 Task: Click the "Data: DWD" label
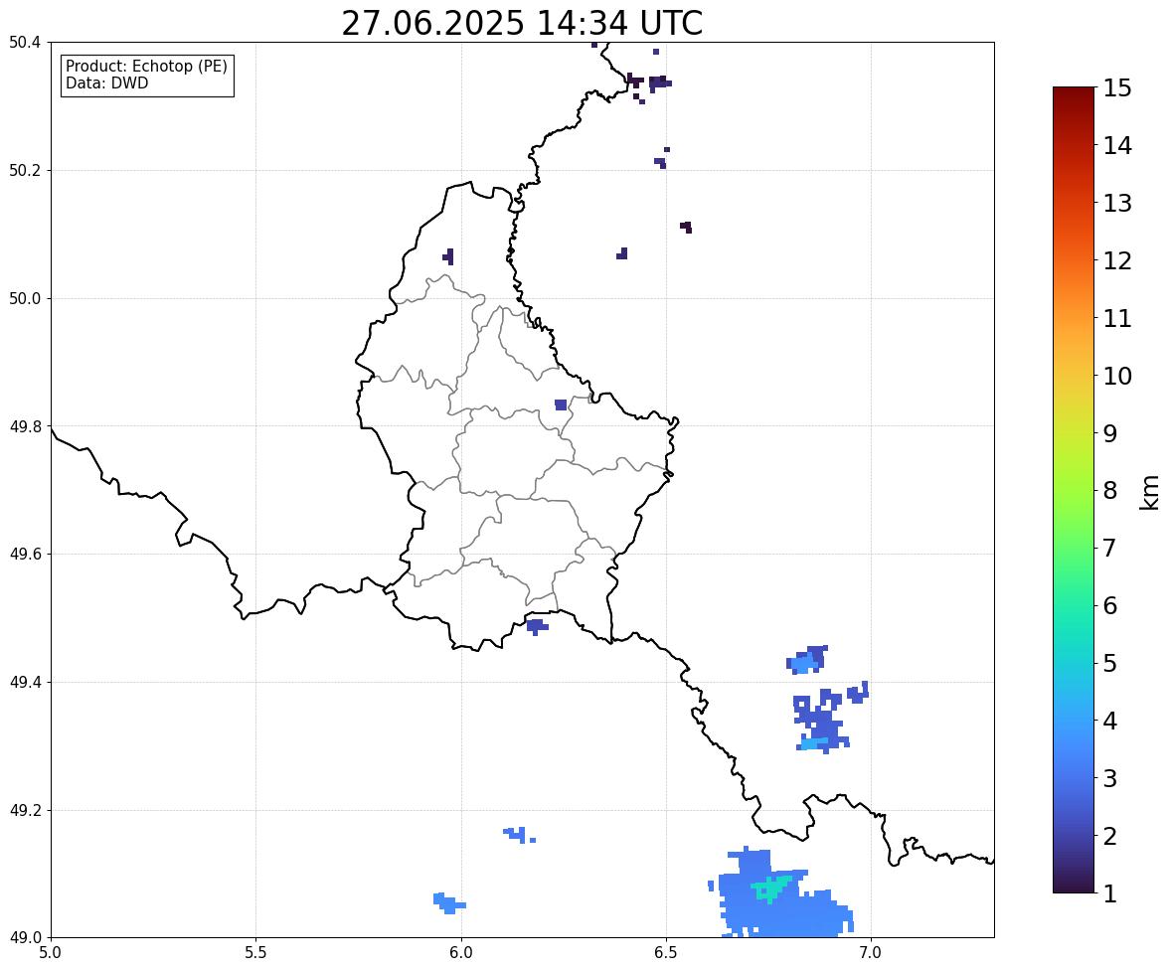[106, 82]
